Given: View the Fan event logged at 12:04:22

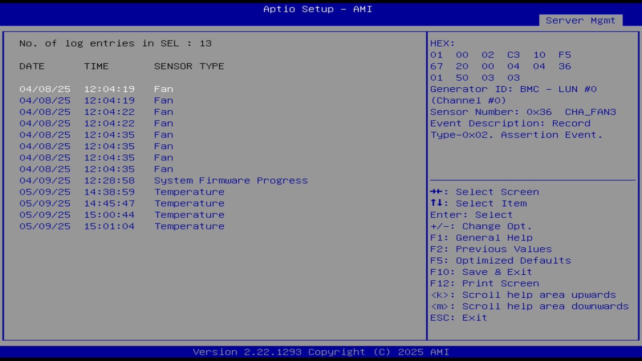Looking at the screenshot, I should (x=95, y=112).
